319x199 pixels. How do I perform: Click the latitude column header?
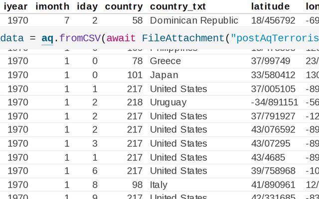[x=270, y=6]
